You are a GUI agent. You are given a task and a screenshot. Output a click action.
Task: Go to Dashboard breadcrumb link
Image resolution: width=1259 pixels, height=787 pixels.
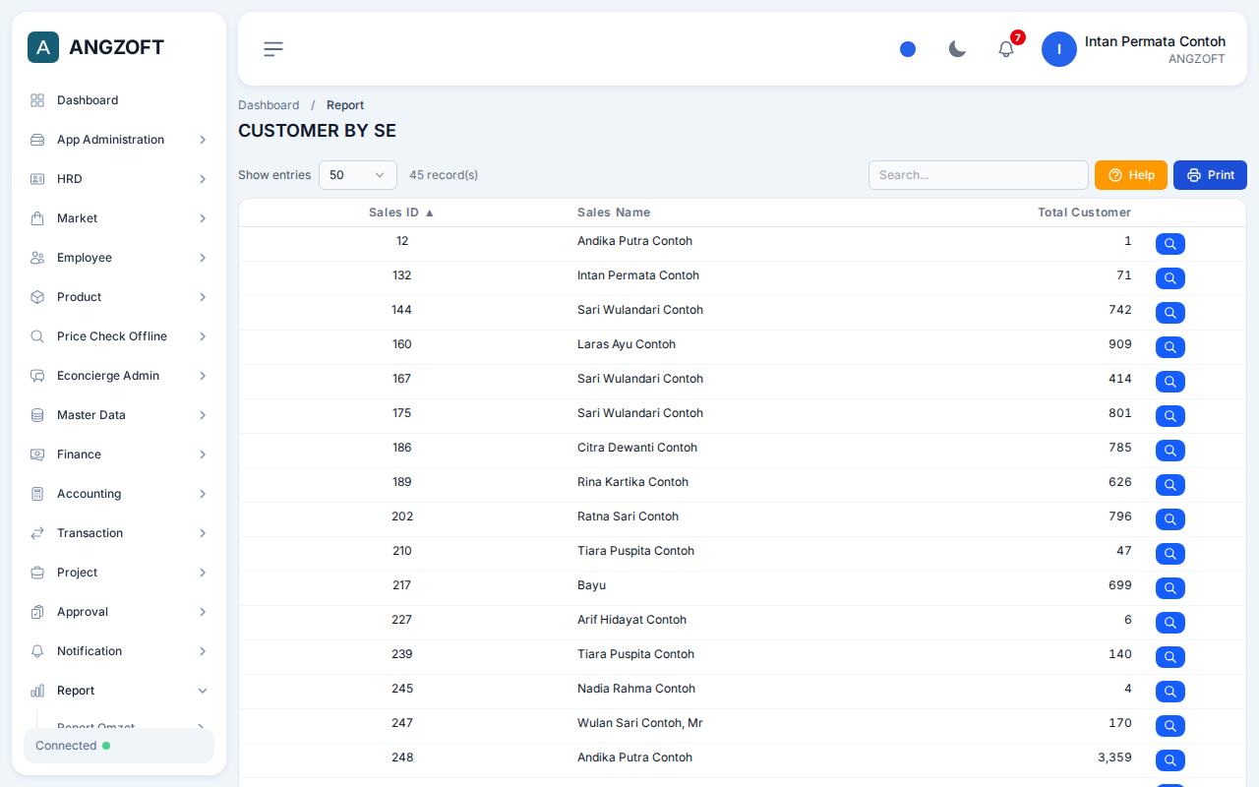[x=269, y=105]
